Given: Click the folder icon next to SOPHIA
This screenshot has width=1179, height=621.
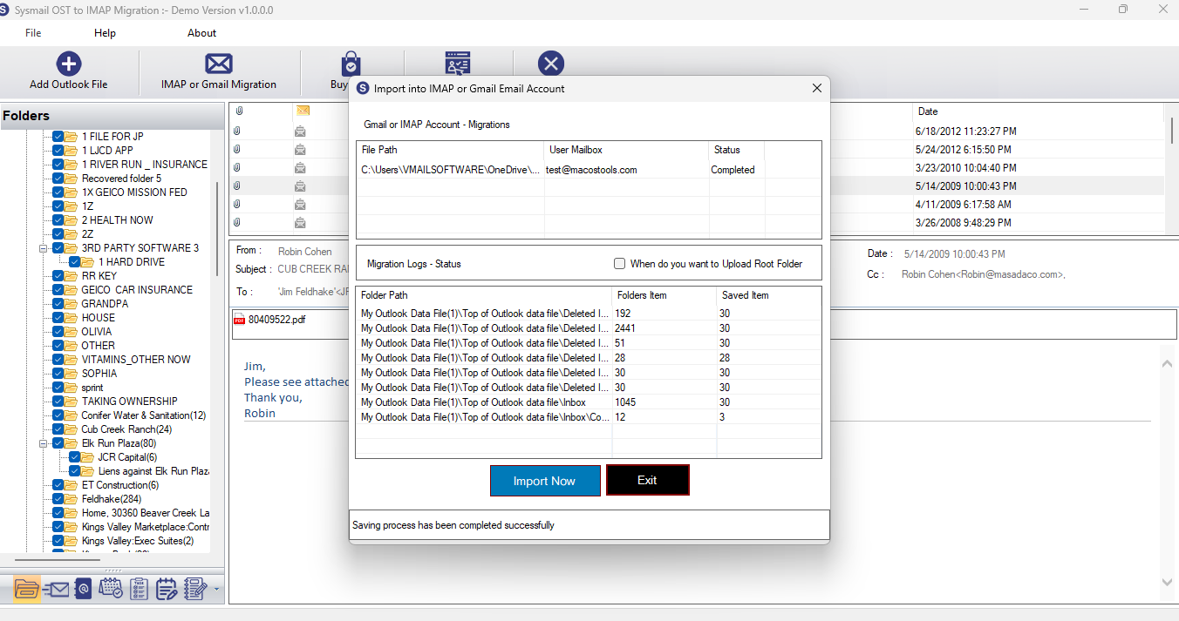Looking at the screenshot, I should 72,374.
